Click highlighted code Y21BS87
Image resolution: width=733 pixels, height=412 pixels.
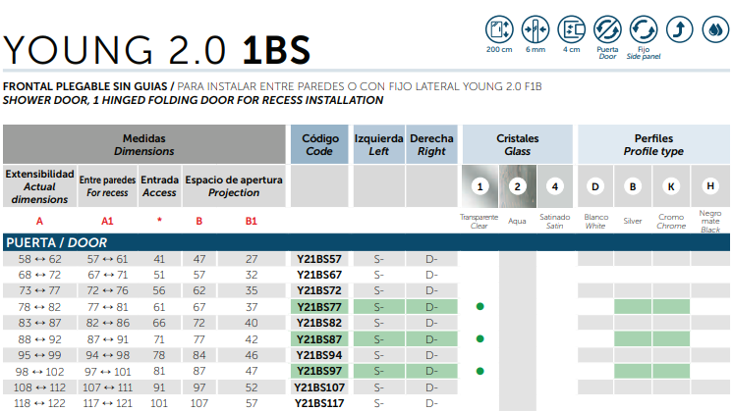pos(319,338)
